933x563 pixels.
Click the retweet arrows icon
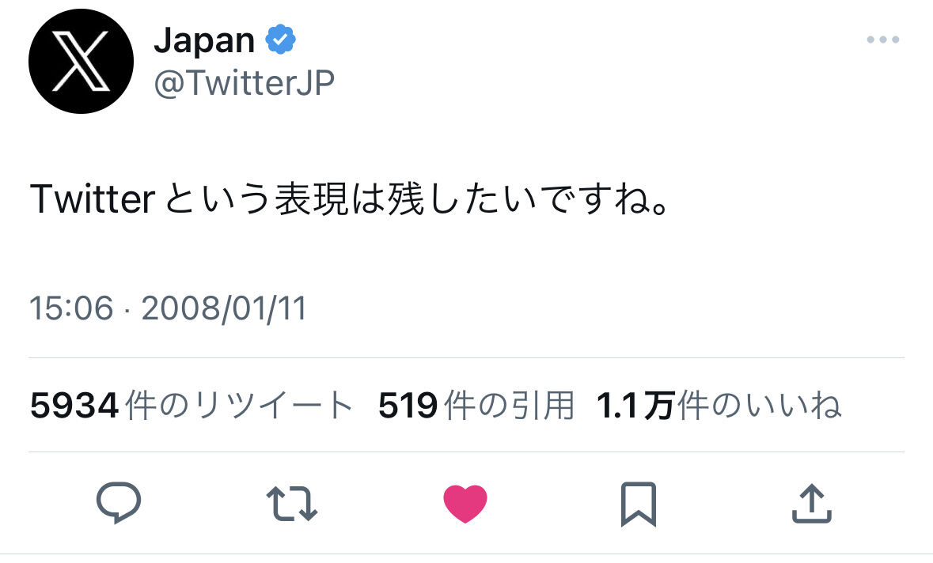click(291, 504)
